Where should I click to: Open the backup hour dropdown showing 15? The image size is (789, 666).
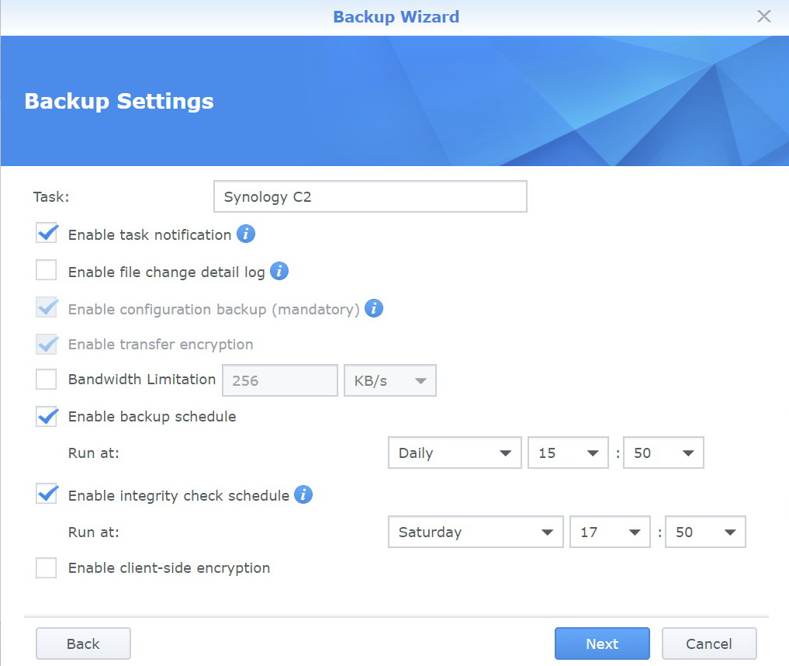[568, 453]
